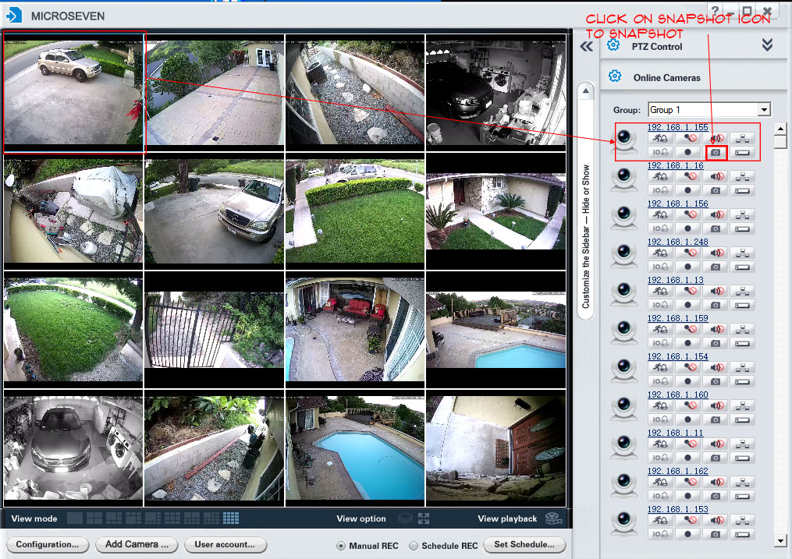Take a snapshot of camera 192.168.1.11
The height and width of the screenshot is (559, 792).
[716, 458]
